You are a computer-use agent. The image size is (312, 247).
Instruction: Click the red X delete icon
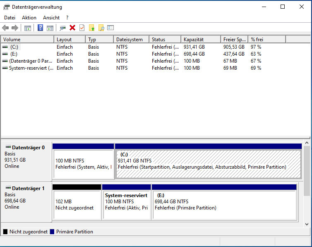(72, 28)
